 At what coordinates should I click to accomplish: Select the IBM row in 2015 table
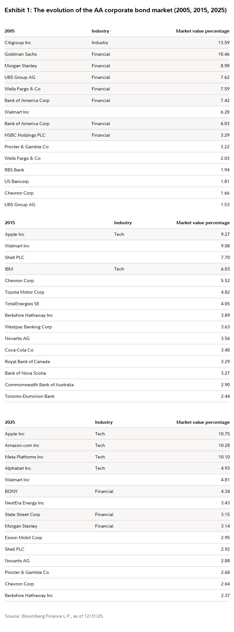(117, 269)
